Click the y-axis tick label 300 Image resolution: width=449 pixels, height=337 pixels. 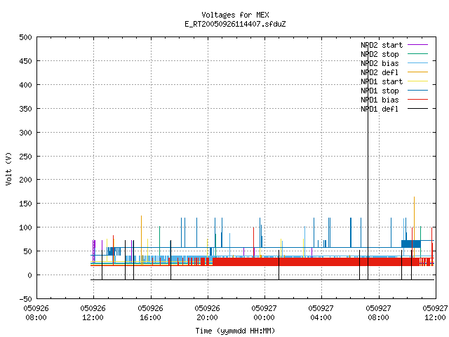coord(25,133)
